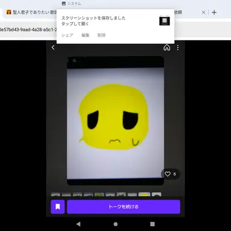Select the yellow face thumbnail in the strip

pyautogui.click(x=144, y=194)
